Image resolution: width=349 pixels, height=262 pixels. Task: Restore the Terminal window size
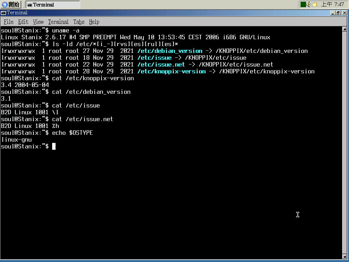click(338, 13)
